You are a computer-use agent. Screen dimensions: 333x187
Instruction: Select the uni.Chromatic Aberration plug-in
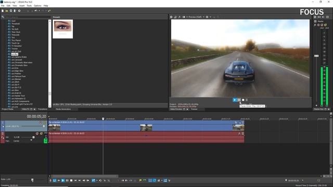click(x=22, y=62)
